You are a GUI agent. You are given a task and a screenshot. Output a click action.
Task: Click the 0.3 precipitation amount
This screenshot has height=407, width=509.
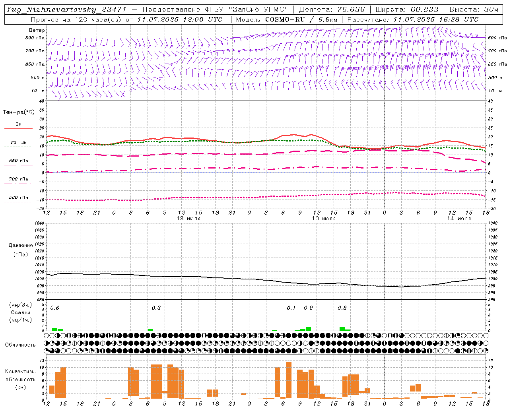coord(156,308)
